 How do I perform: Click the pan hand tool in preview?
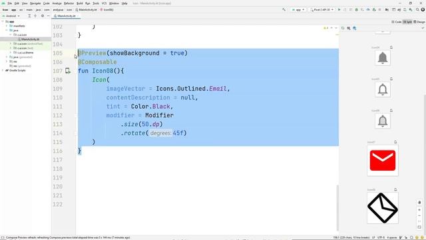tap(419, 202)
